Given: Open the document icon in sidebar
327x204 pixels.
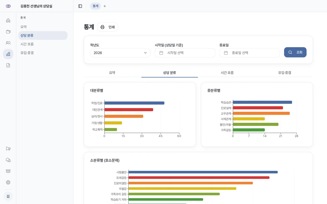Looking at the screenshot, I should [x=8, y=65].
